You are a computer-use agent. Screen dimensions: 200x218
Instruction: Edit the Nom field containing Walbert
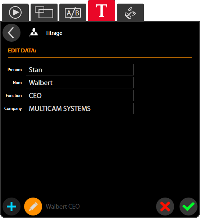[x=80, y=83]
